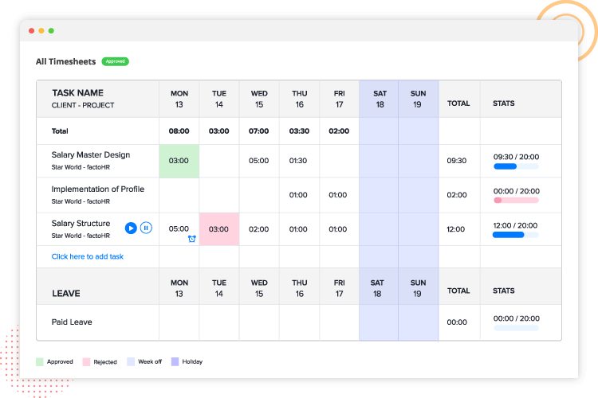Click Holiday legend purple swatch

coord(175,362)
